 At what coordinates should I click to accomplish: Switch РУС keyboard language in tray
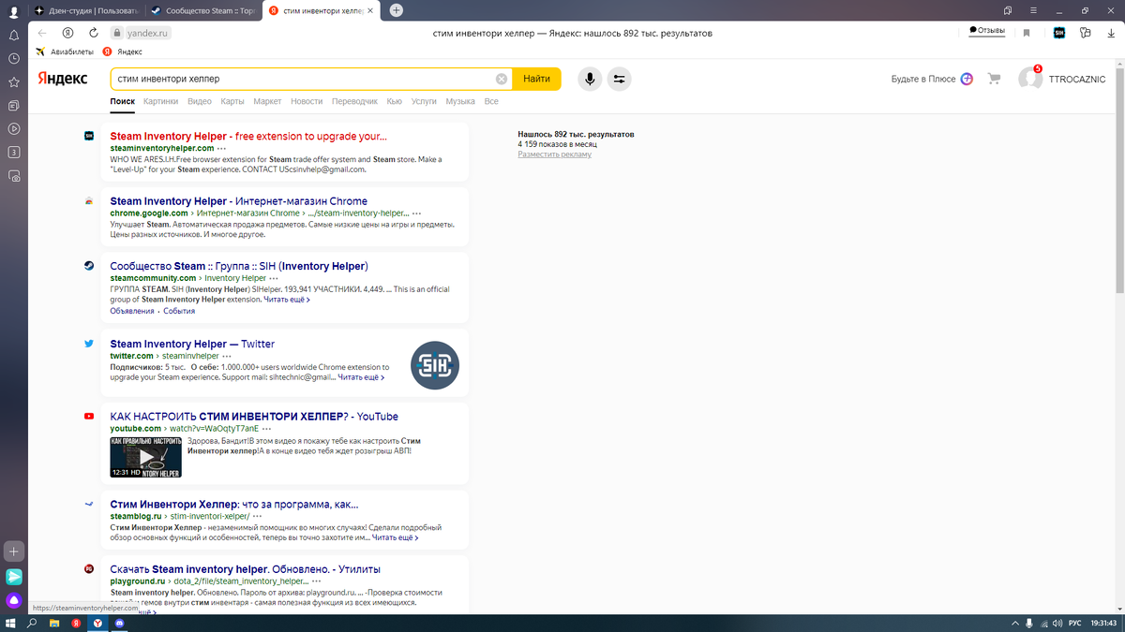[x=1075, y=623]
